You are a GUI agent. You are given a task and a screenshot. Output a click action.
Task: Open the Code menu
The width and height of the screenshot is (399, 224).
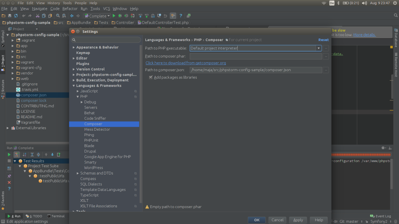coord(55,9)
